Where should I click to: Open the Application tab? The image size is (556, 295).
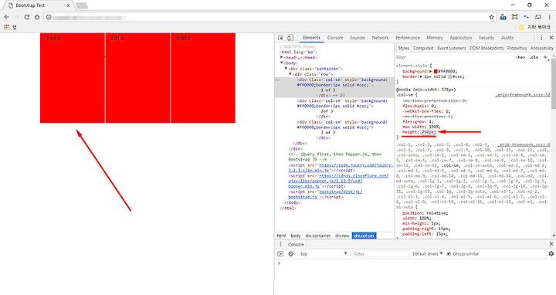460,38
